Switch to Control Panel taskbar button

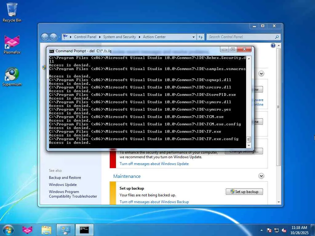click(x=66, y=230)
